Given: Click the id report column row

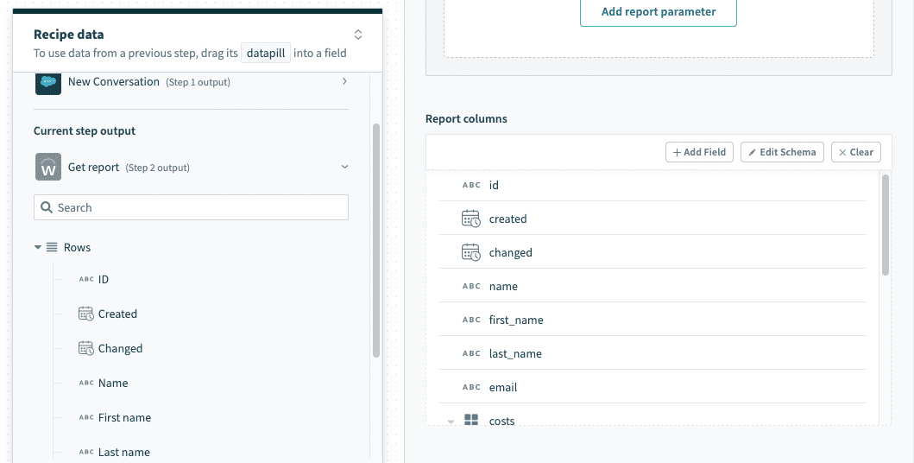Looking at the screenshot, I should (x=652, y=185).
